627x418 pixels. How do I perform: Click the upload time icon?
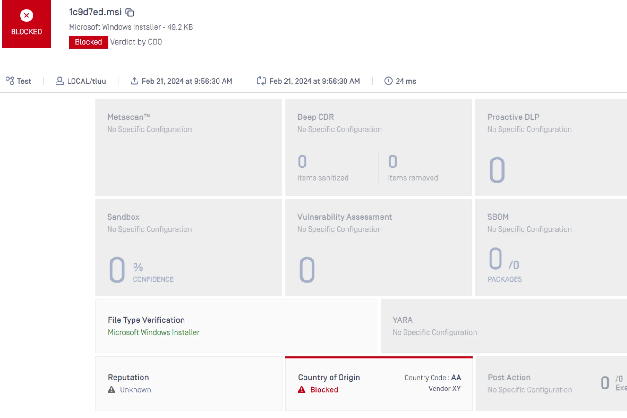tap(134, 81)
